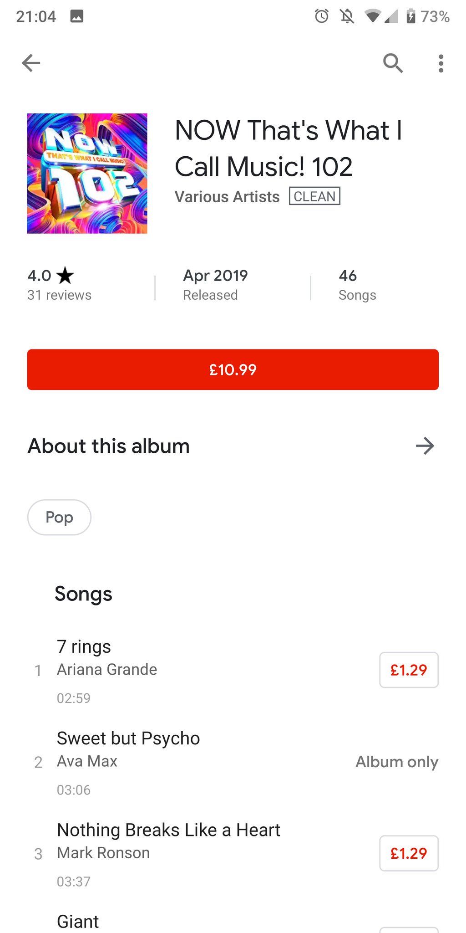The width and height of the screenshot is (466, 933).
Task: Open the three-dot overflow menu
Action: tap(441, 63)
